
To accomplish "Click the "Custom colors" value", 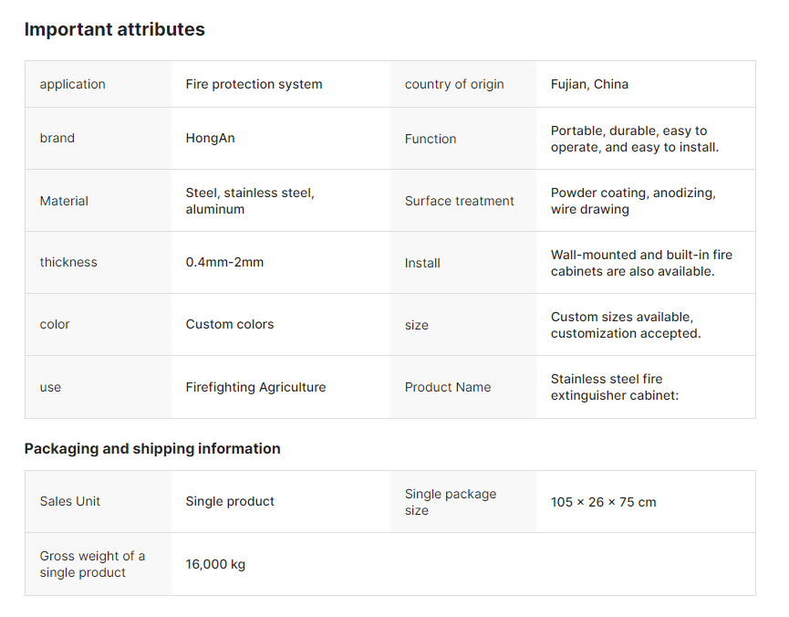I will coord(230,324).
